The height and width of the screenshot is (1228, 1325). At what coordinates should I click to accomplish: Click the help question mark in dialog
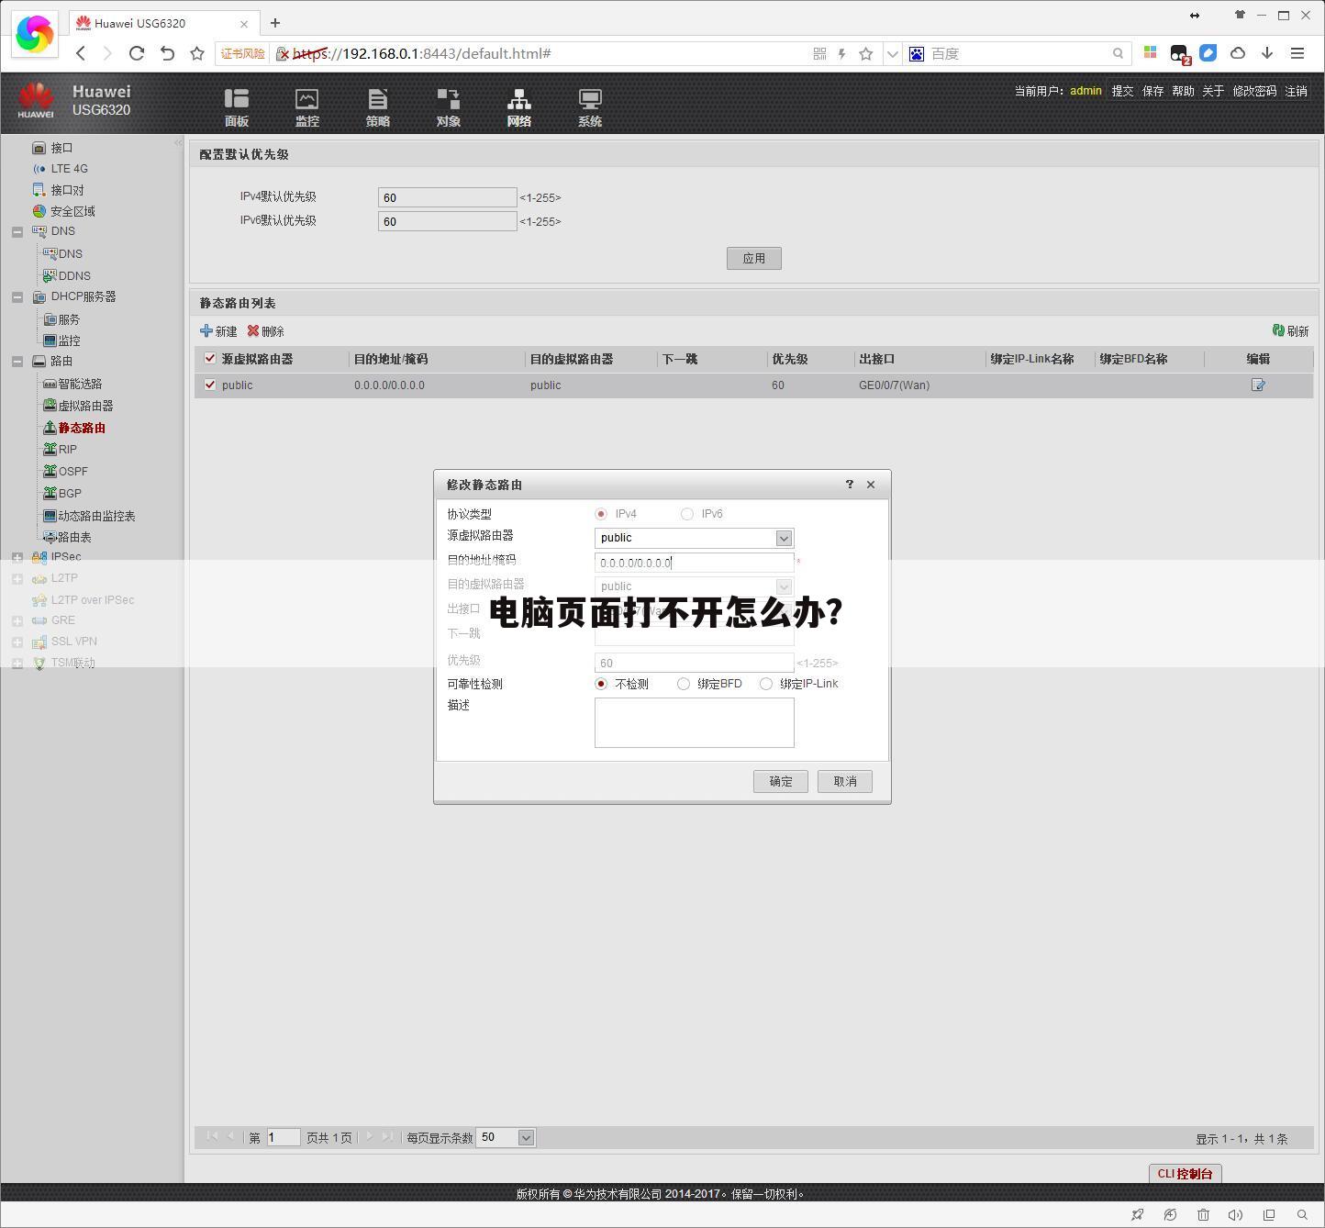(x=850, y=484)
